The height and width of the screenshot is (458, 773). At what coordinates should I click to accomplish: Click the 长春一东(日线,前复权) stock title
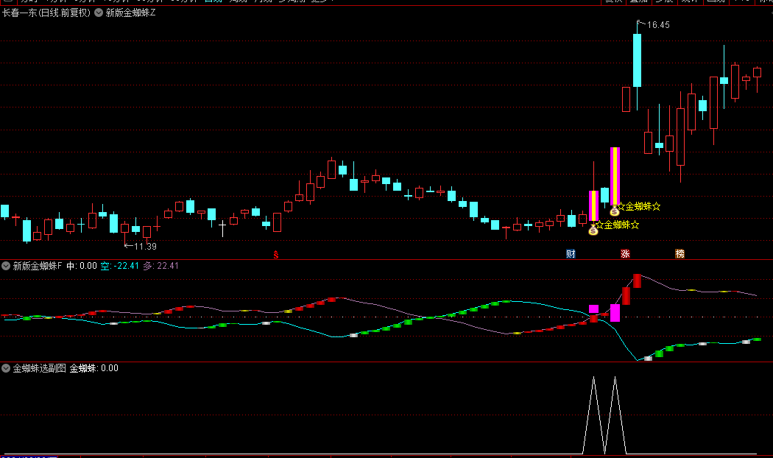tap(46, 13)
